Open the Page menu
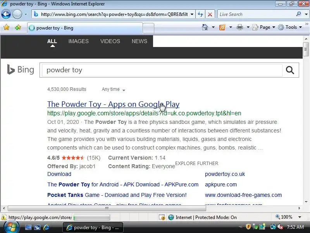310x233 pixels. tap(264, 27)
